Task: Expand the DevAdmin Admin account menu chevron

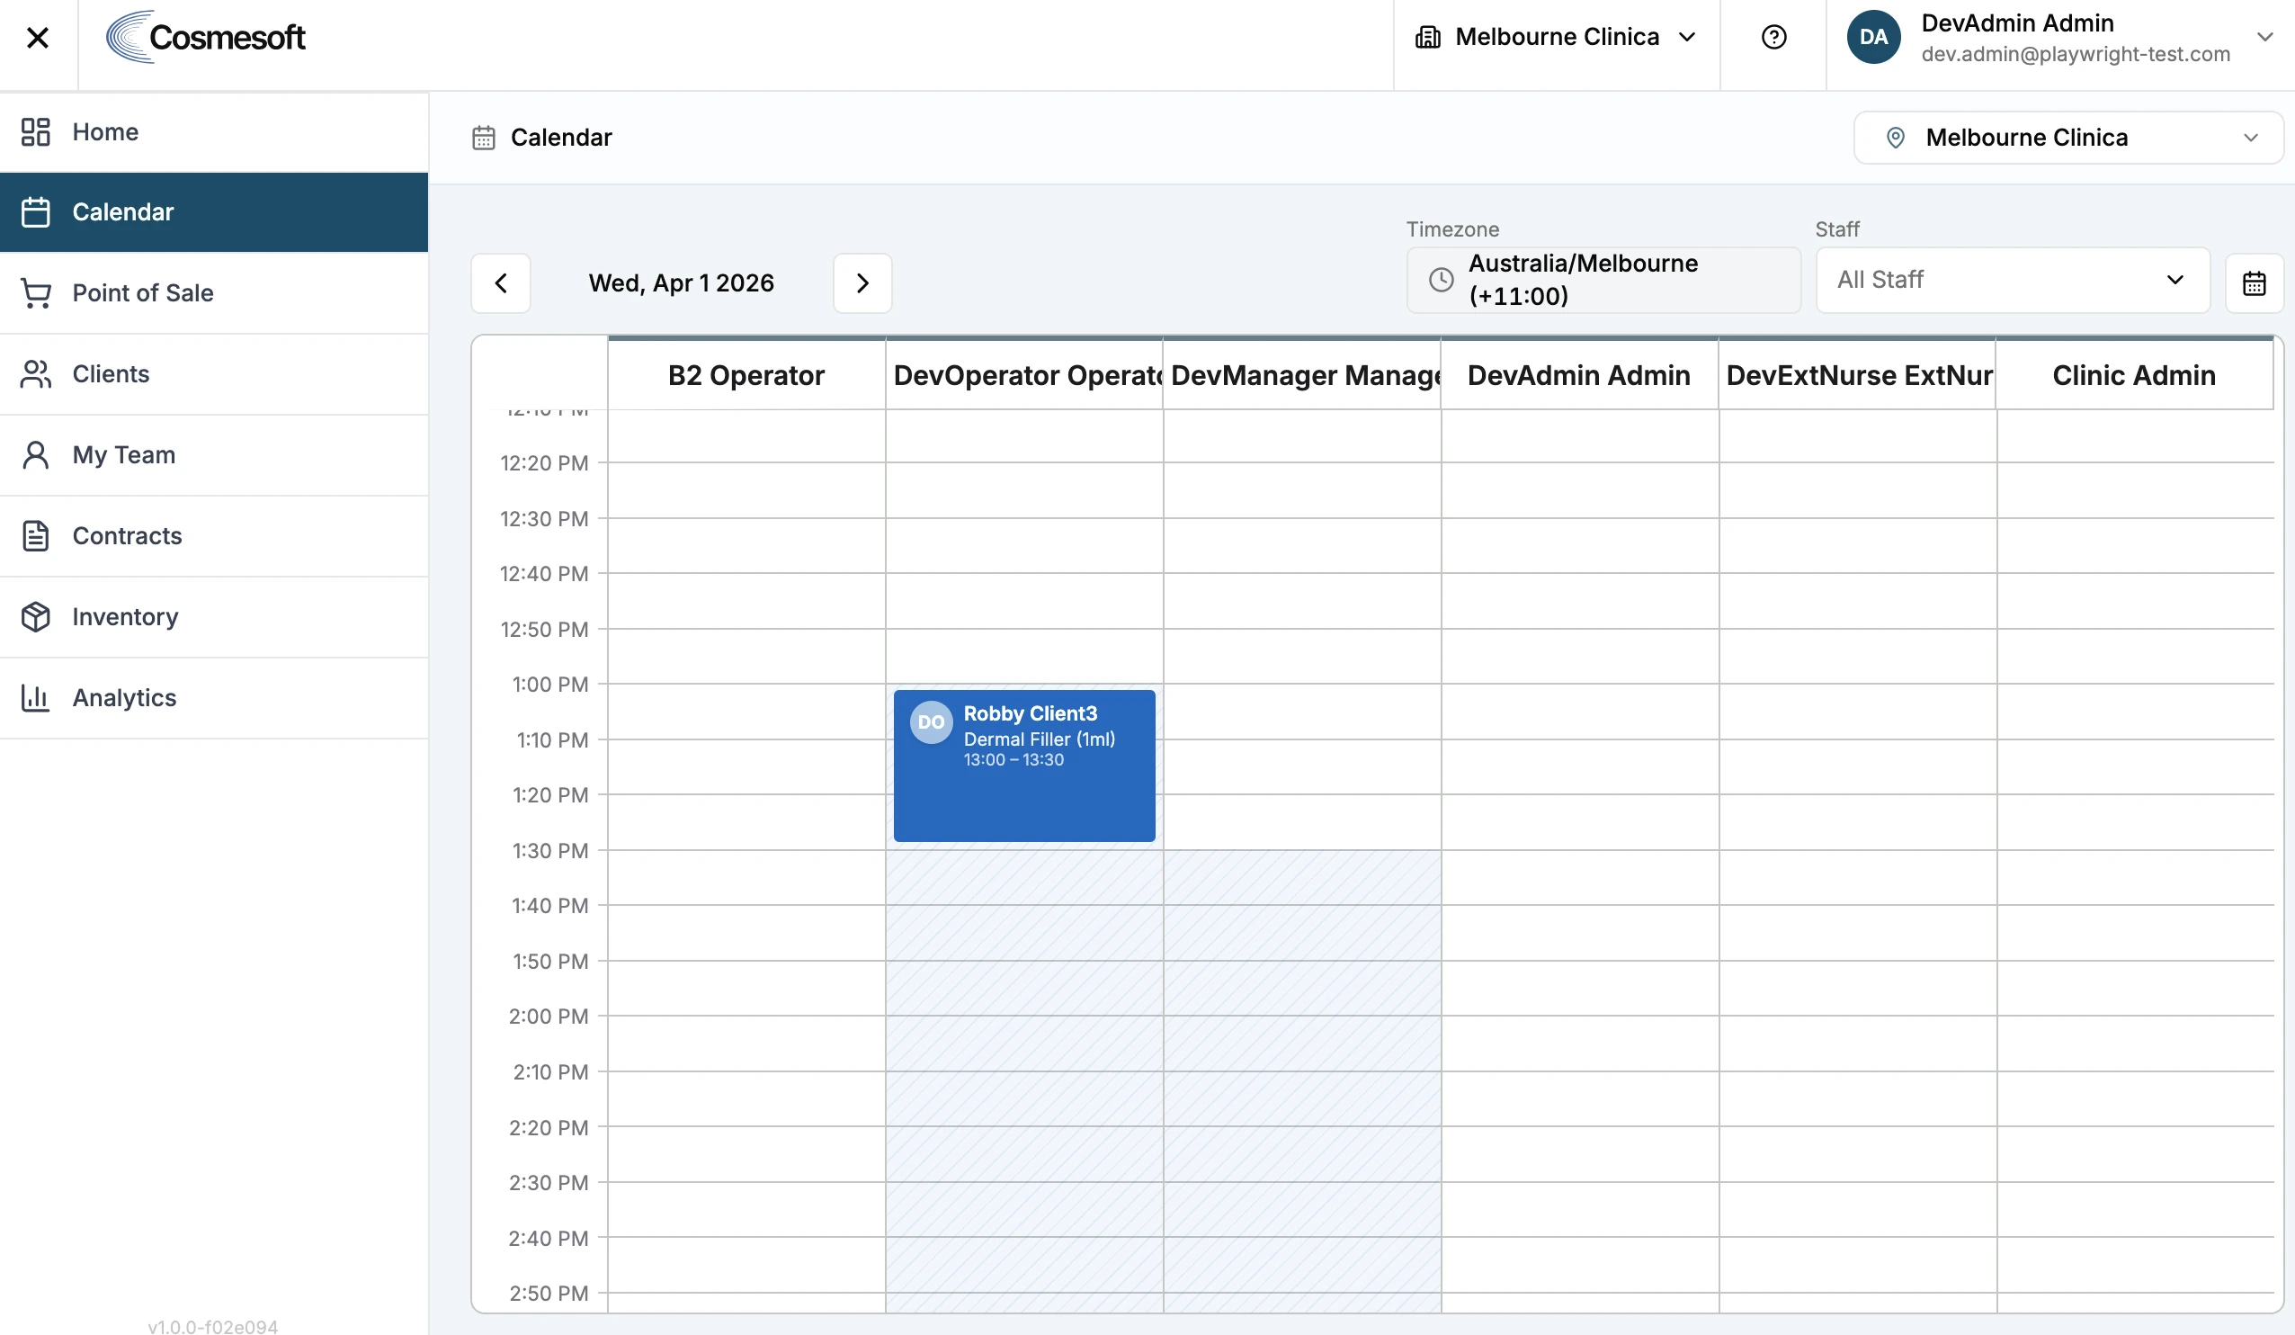Action: pos(2264,38)
